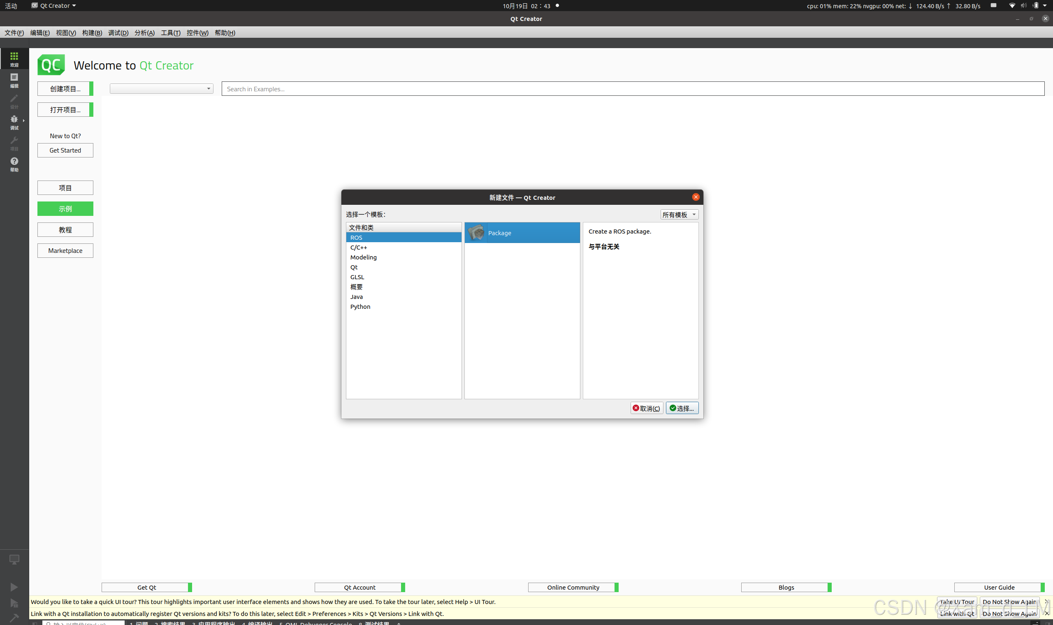
Task: Select the Package template icon
Action: click(476, 233)
